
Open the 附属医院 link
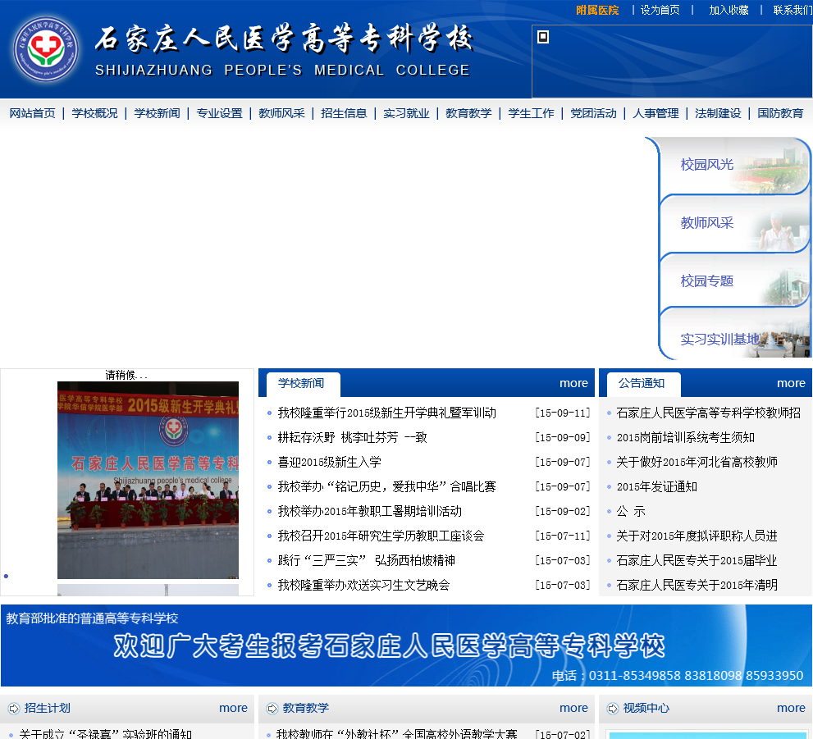point(597,11)
